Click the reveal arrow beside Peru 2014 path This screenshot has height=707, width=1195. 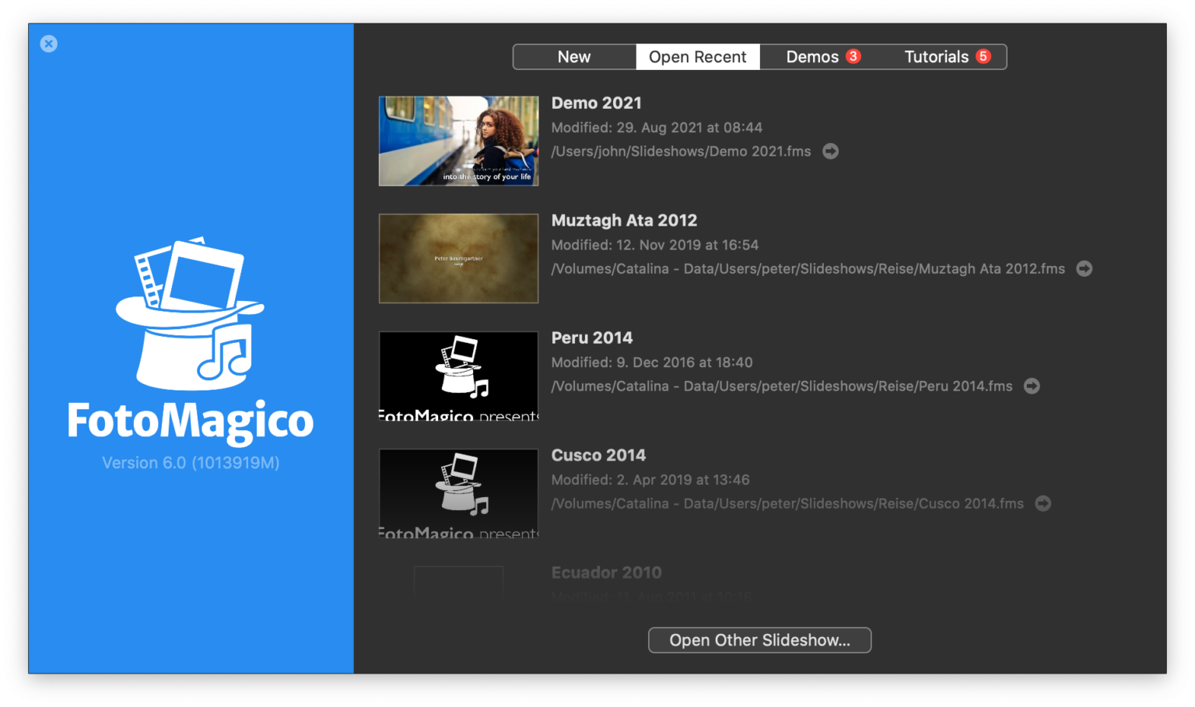pyautogui.click(x=1032, y=387)
